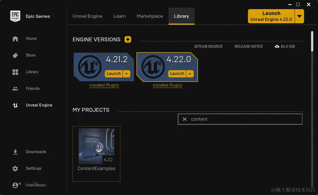318x195 pixels.
Task: Launch engine version 4.22.0
Action: [177, 74]
